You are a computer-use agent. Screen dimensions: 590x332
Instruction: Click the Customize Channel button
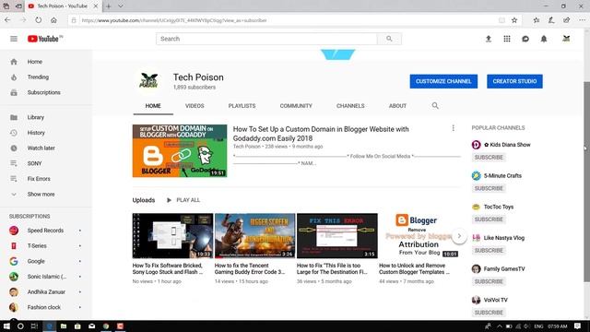[443, 81]
